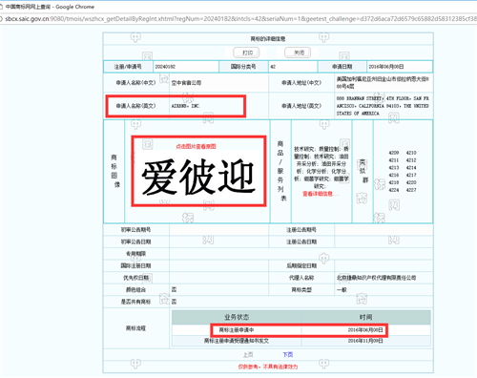
Task: Select the AIRBNB, INC. applicant name
Action: 186,106
